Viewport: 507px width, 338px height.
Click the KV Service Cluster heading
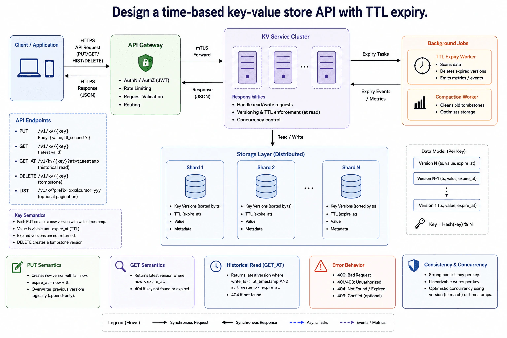click(x=286, y=37)
